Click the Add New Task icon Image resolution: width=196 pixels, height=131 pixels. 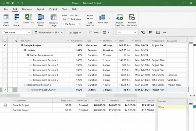point(90,17)
